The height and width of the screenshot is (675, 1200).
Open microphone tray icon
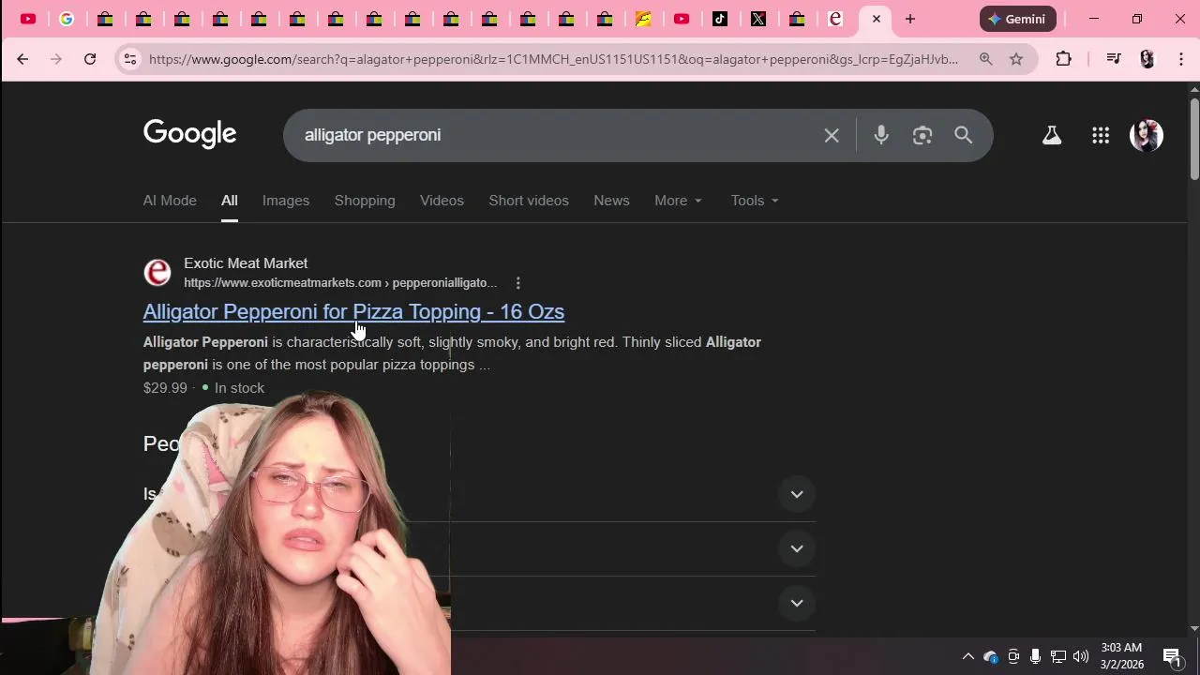tap(1035, 656)
